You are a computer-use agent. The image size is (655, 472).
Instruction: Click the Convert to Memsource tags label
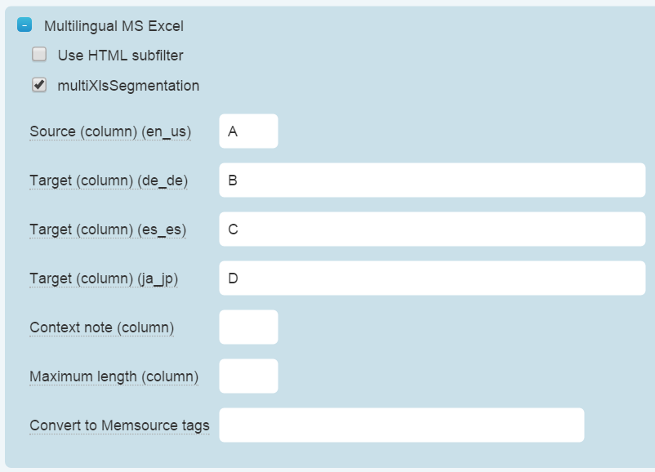click(119, 425)
